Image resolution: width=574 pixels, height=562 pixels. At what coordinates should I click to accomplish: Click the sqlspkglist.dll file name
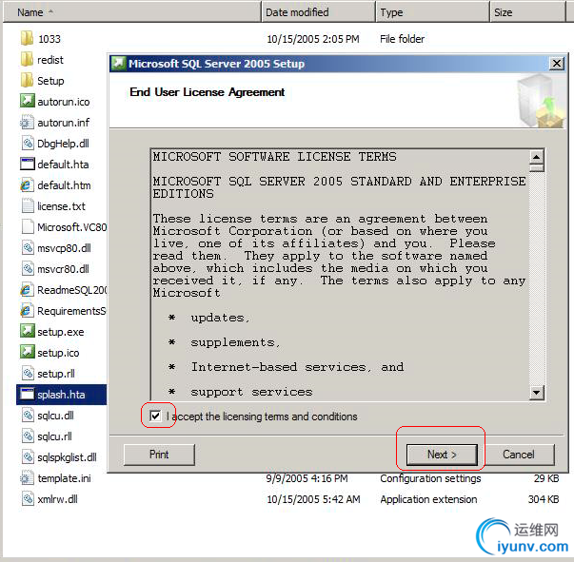pos(67,457)
